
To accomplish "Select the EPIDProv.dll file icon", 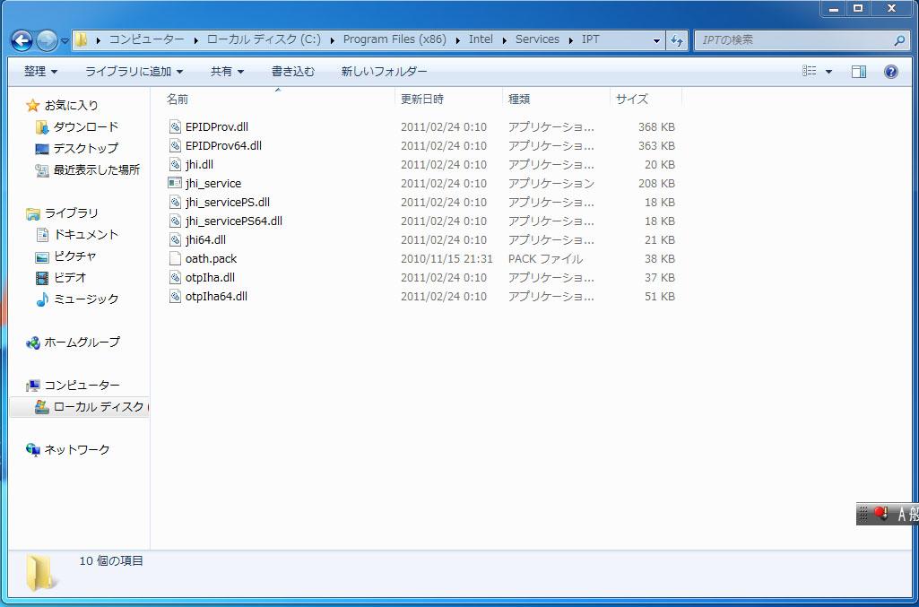I will tap(175, 126).
